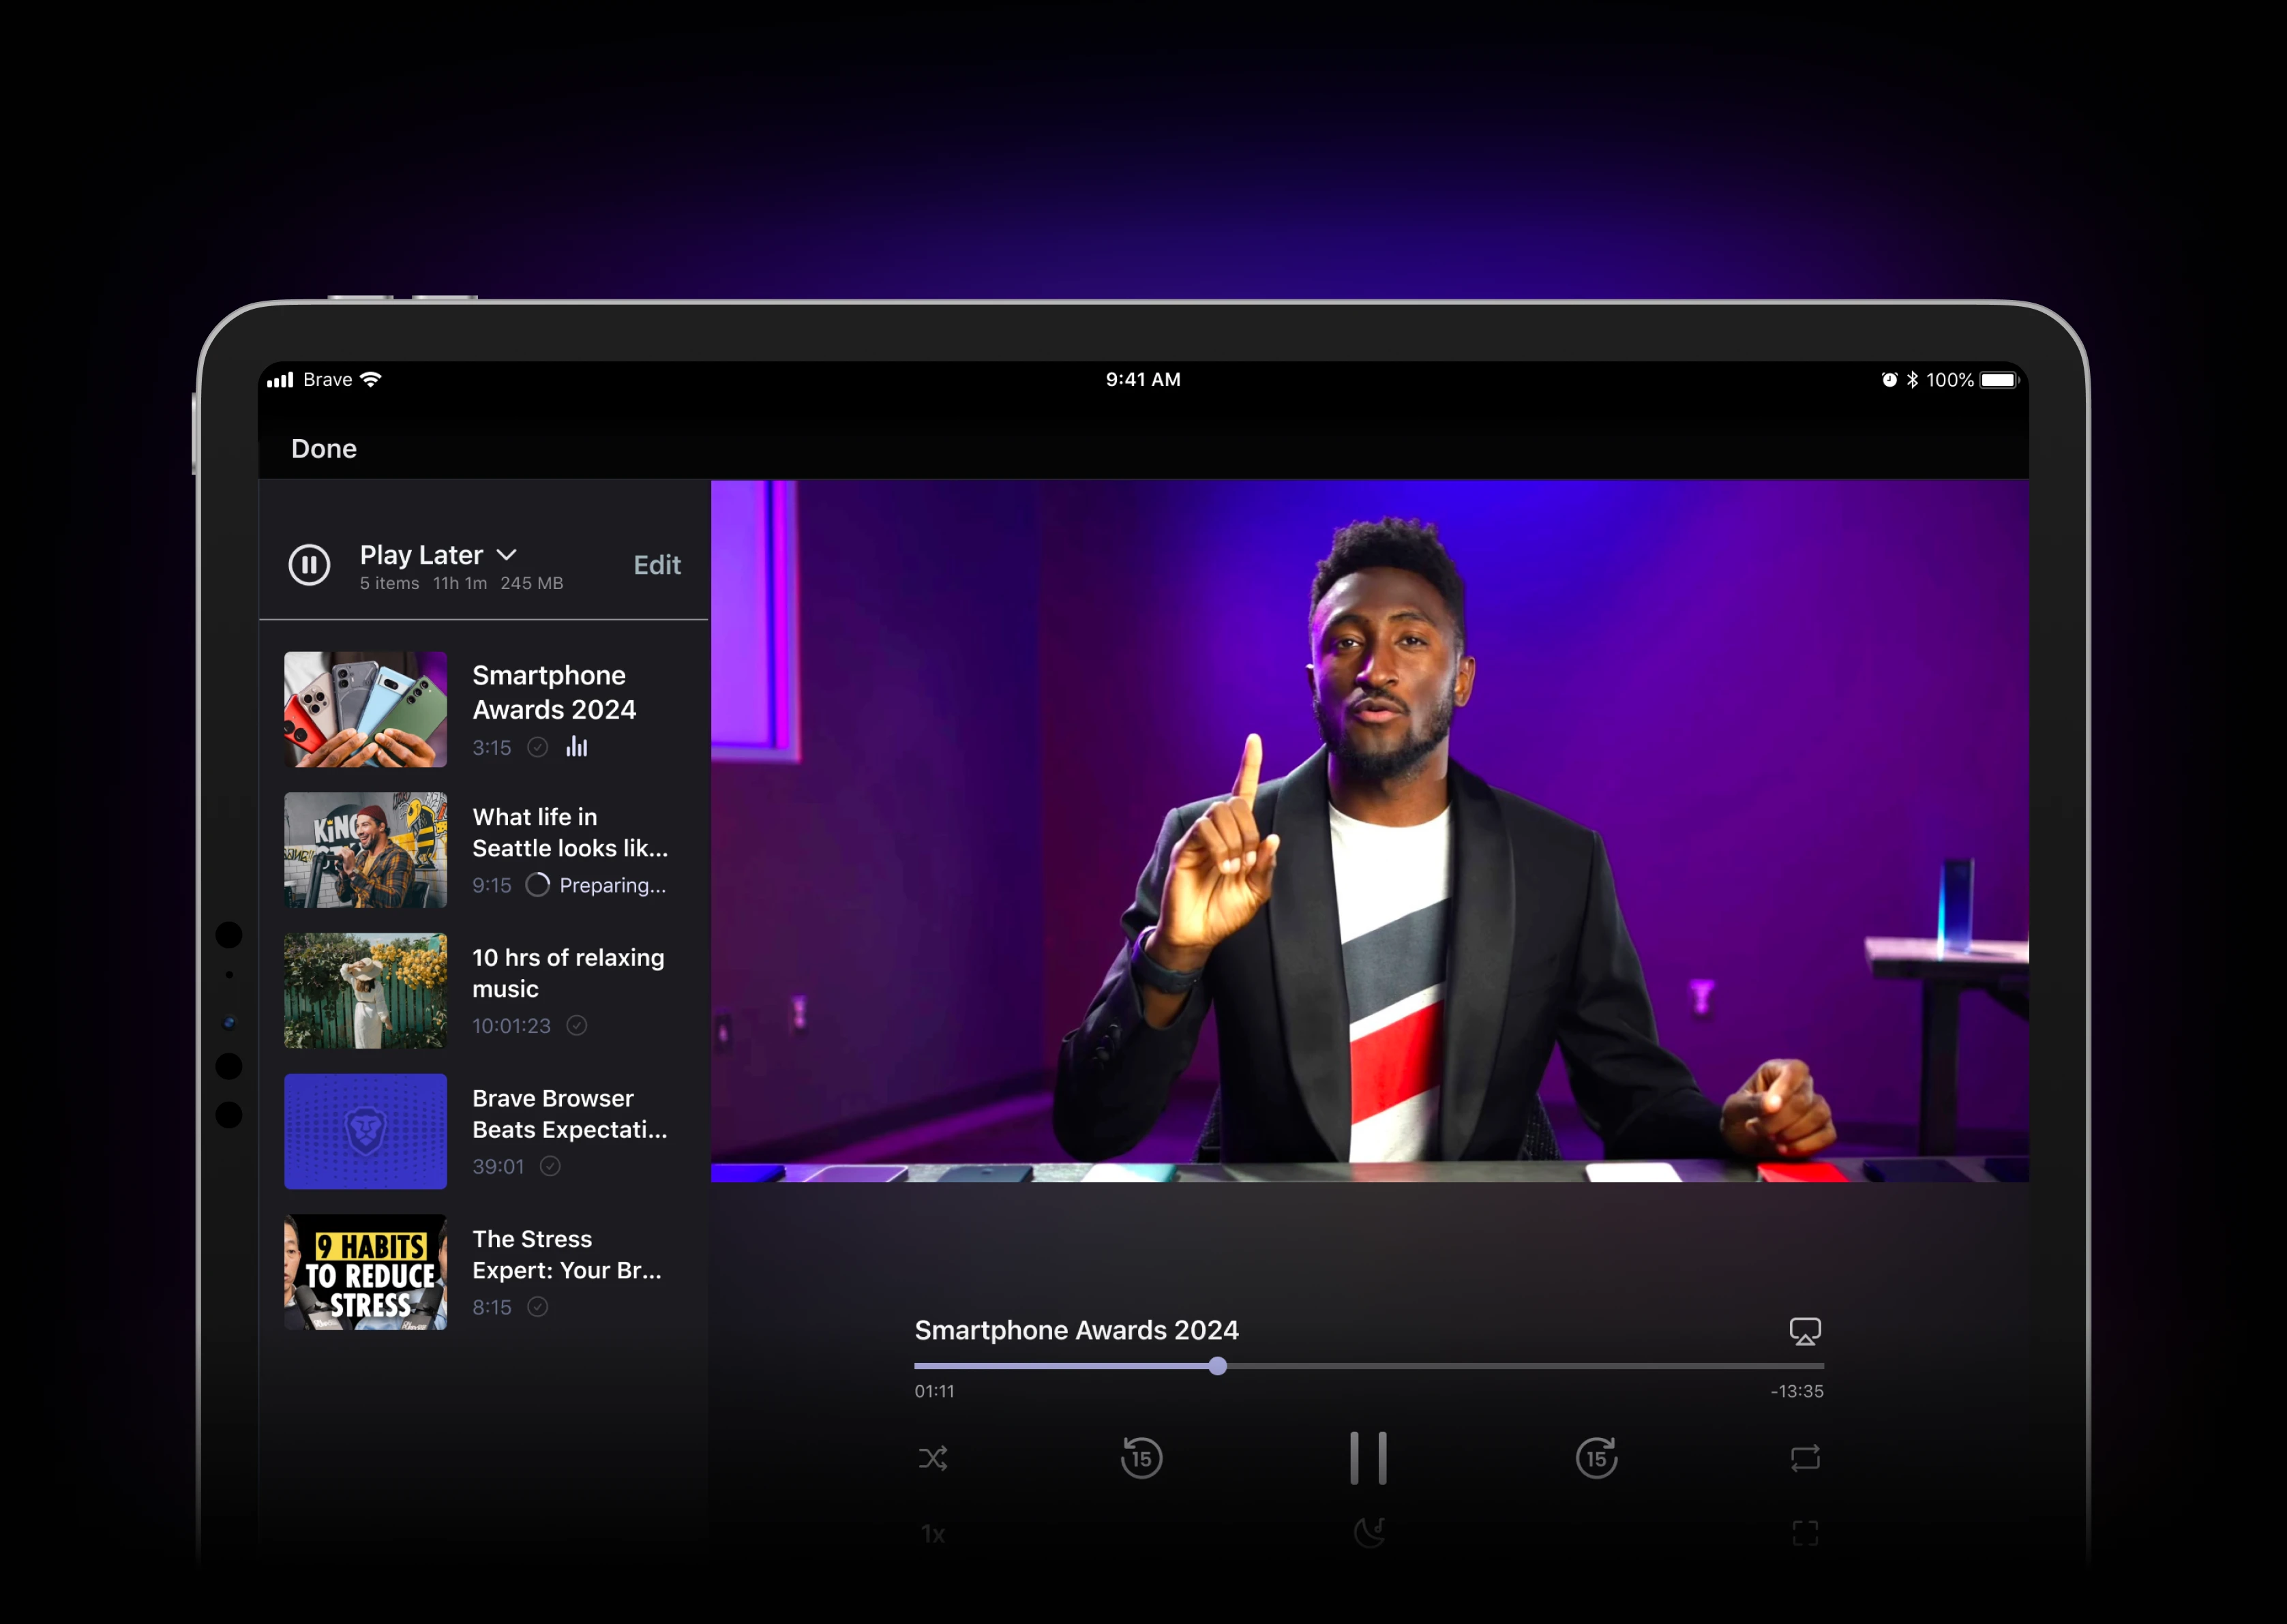Click downloaded checkmark beside 8:15
The height and width of the screenshot is (1624, 2287).
pos(538,1307)
